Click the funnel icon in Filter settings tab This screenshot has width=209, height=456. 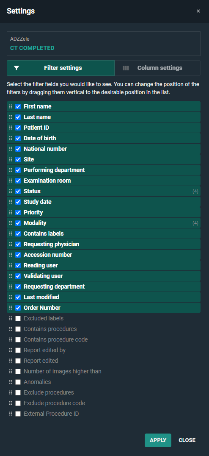(16, 68)
